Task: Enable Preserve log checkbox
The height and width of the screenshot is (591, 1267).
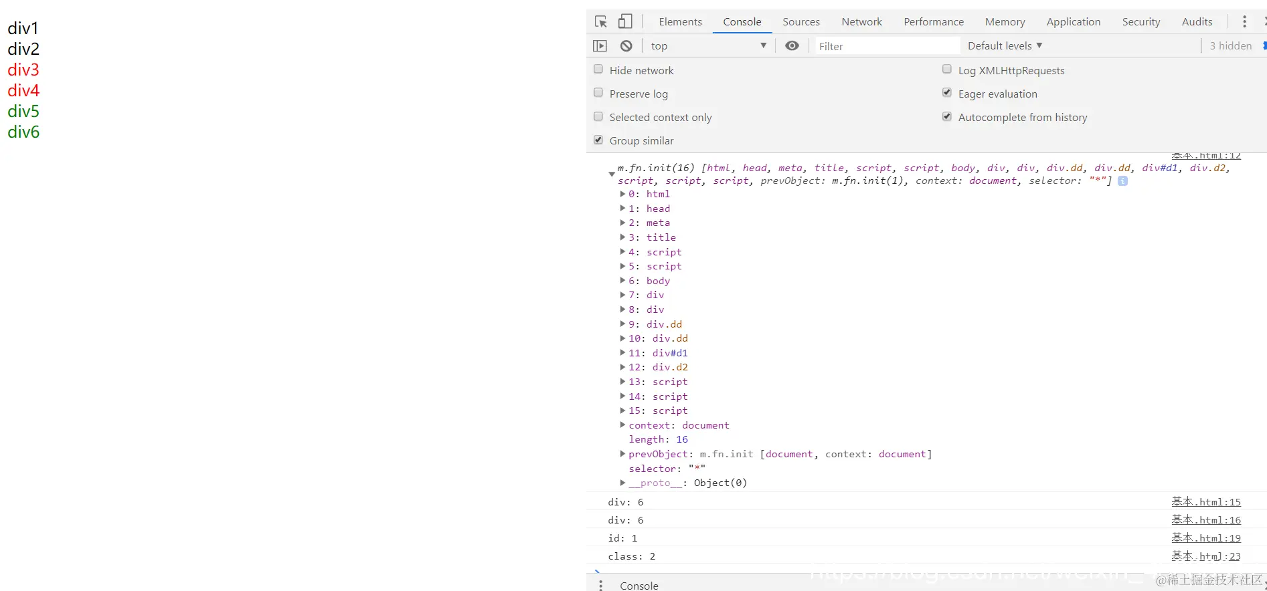Action: point(598,93)
